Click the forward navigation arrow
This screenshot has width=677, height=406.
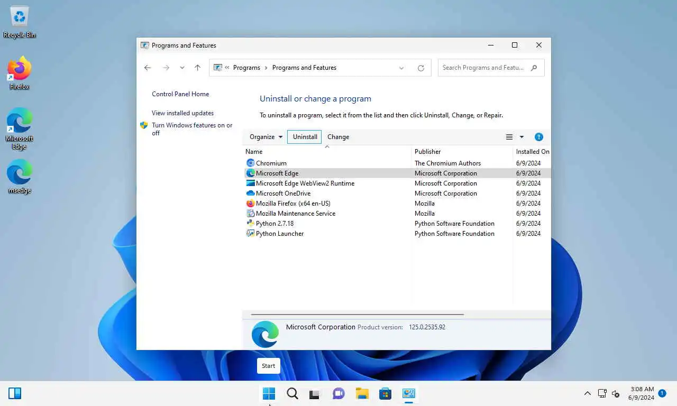[x=166, y=68]
